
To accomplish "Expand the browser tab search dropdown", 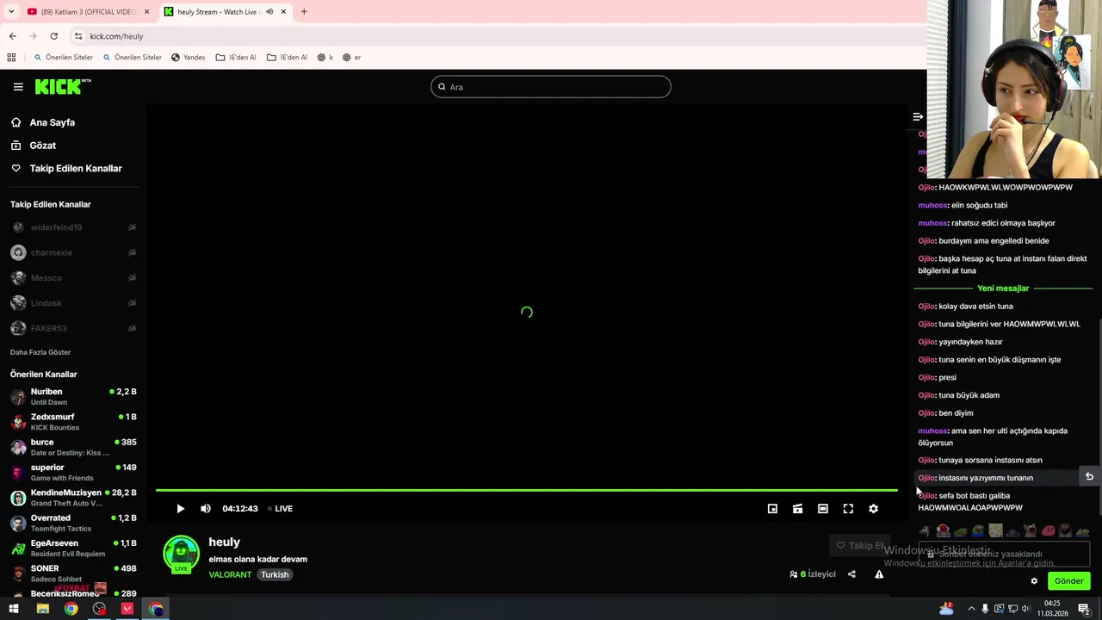I will pyautogui.click(x=11, y=12).
